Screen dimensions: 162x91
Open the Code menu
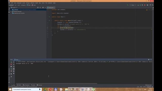pos(24,3)
